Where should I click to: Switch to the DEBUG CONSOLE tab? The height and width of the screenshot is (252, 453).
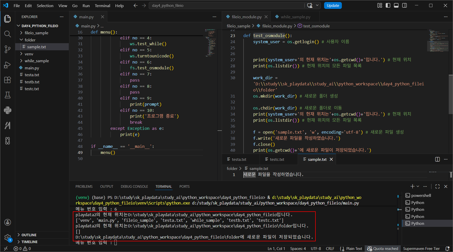pyautogui.click(x=134, y=186)
